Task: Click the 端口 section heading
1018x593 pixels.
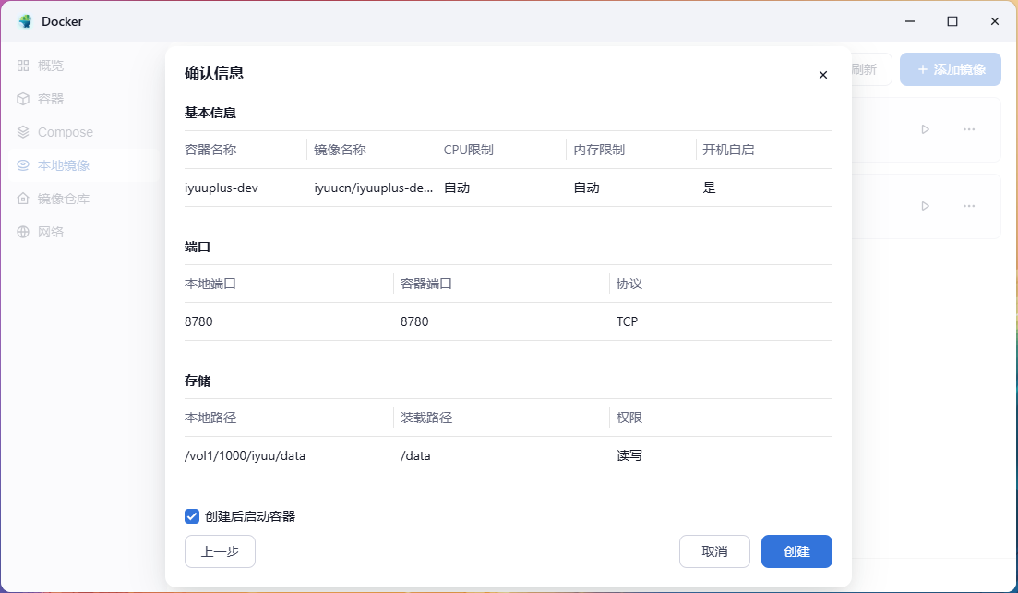Action: (x=198, y=247)
